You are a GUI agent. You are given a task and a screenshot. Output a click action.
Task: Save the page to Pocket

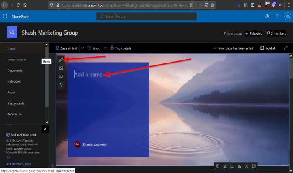tap(206, 5)
